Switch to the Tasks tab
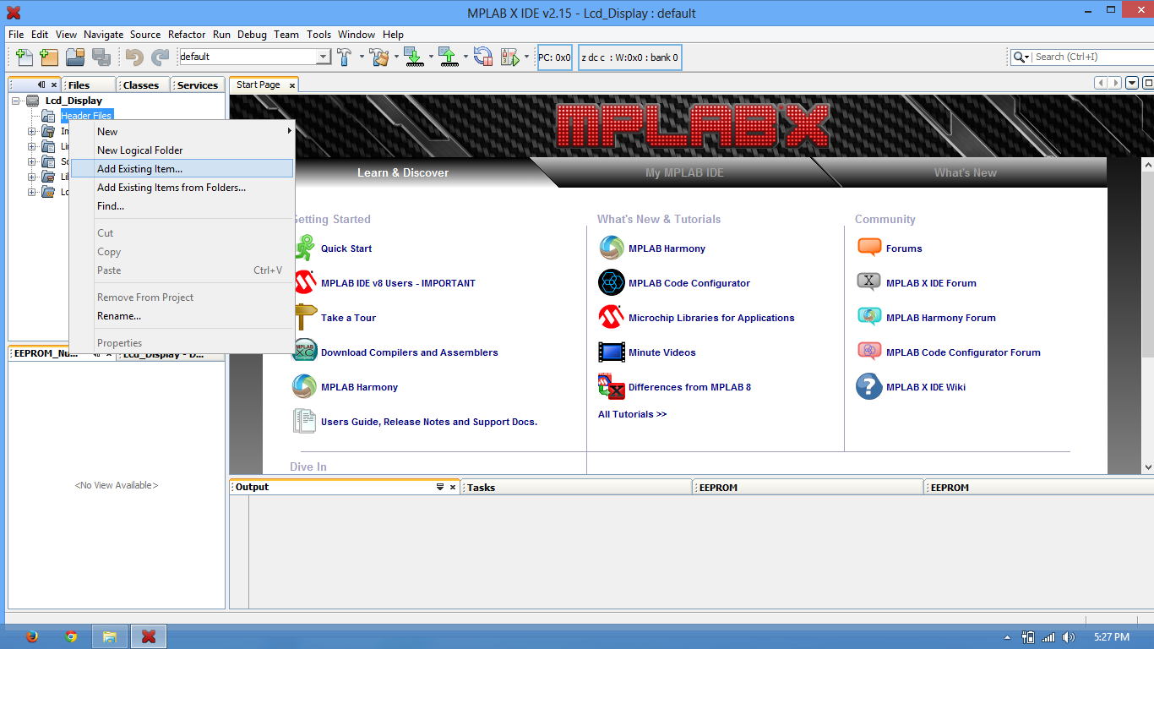Image resolution: width=1154 pixels, height=715 pixels. coord(577,488)
